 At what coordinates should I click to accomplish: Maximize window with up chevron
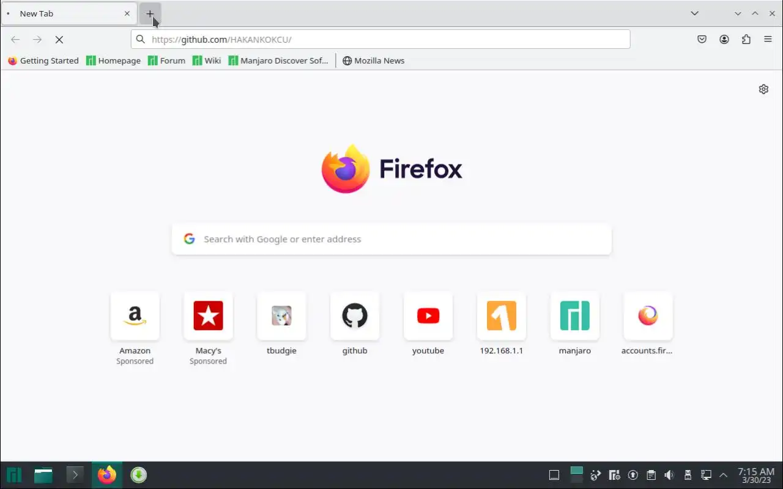(755, 13)
